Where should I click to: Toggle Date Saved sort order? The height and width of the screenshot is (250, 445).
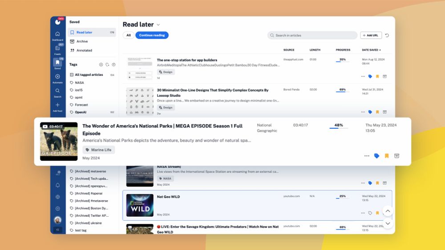pyautogui.click(x=371, y=50)
